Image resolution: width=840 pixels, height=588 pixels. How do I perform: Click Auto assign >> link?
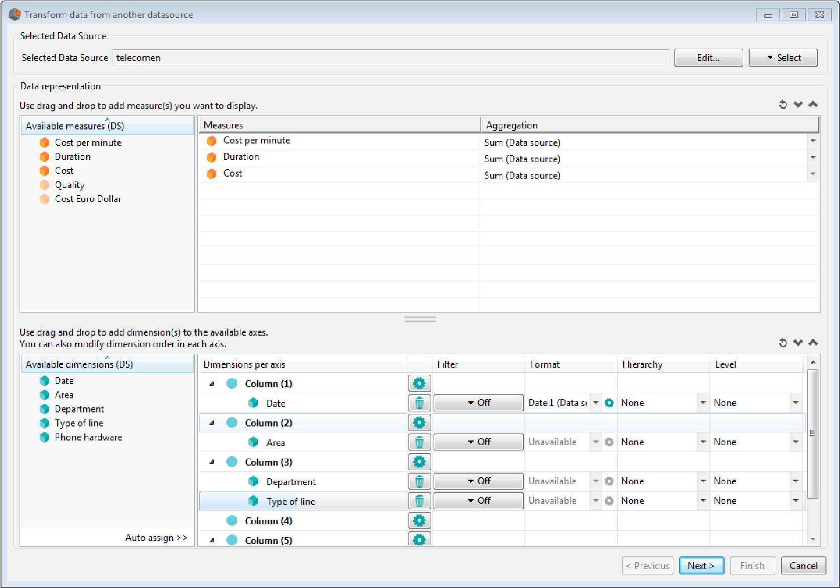click(156, 538)
